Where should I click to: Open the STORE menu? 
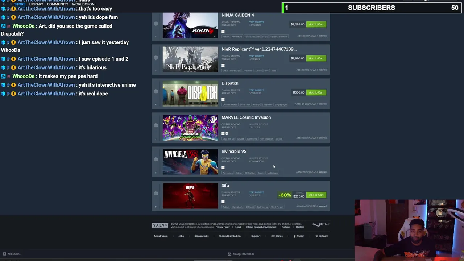pyautogui.click(x=20, y=4)
